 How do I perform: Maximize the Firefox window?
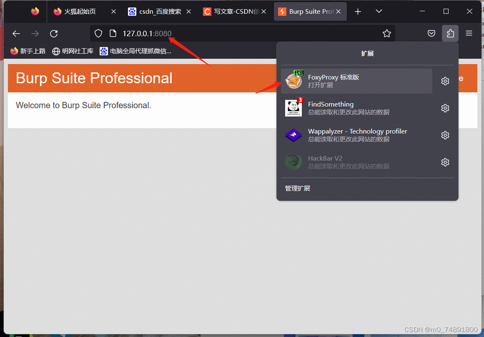point(446,11)
